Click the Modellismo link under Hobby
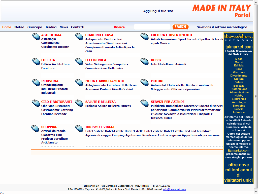Image resolution: width=258 pixels, height=194 pixels. click(x=166, y=64)
